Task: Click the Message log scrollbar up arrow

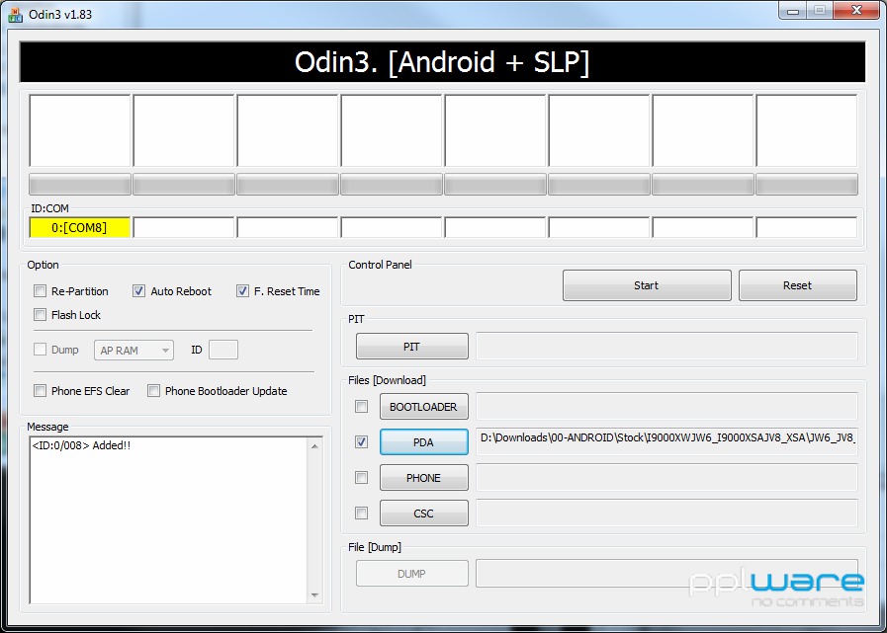Action: [315, 446]
